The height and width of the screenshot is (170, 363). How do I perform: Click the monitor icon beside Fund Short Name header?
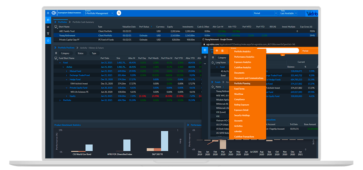point(56,58)
